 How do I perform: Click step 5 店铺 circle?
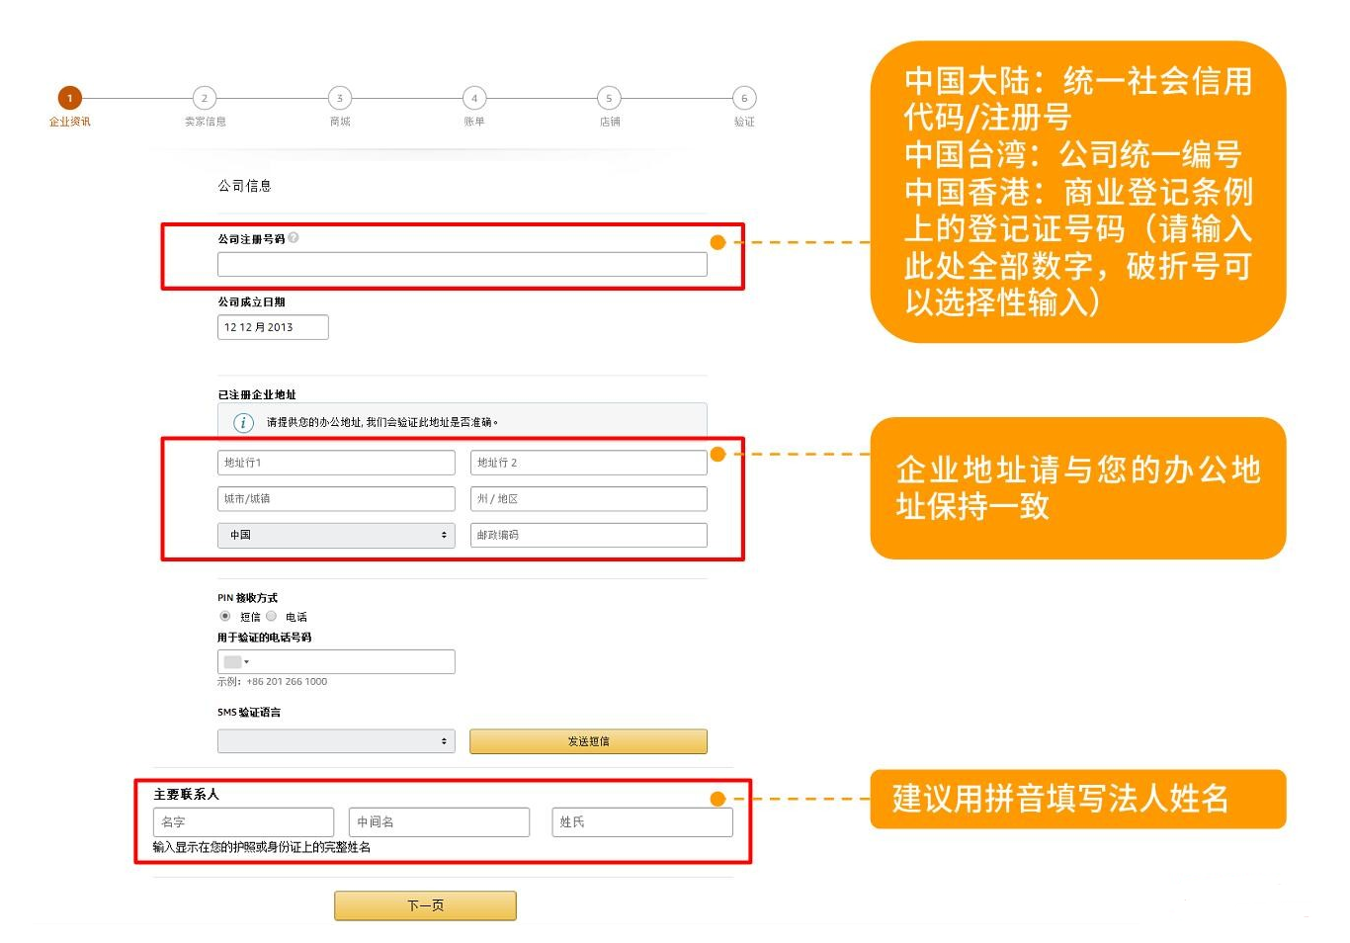pos(609,98)
